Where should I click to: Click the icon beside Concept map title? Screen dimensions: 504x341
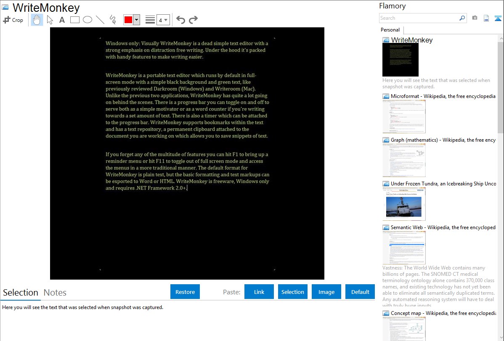[x=386, y=313]
